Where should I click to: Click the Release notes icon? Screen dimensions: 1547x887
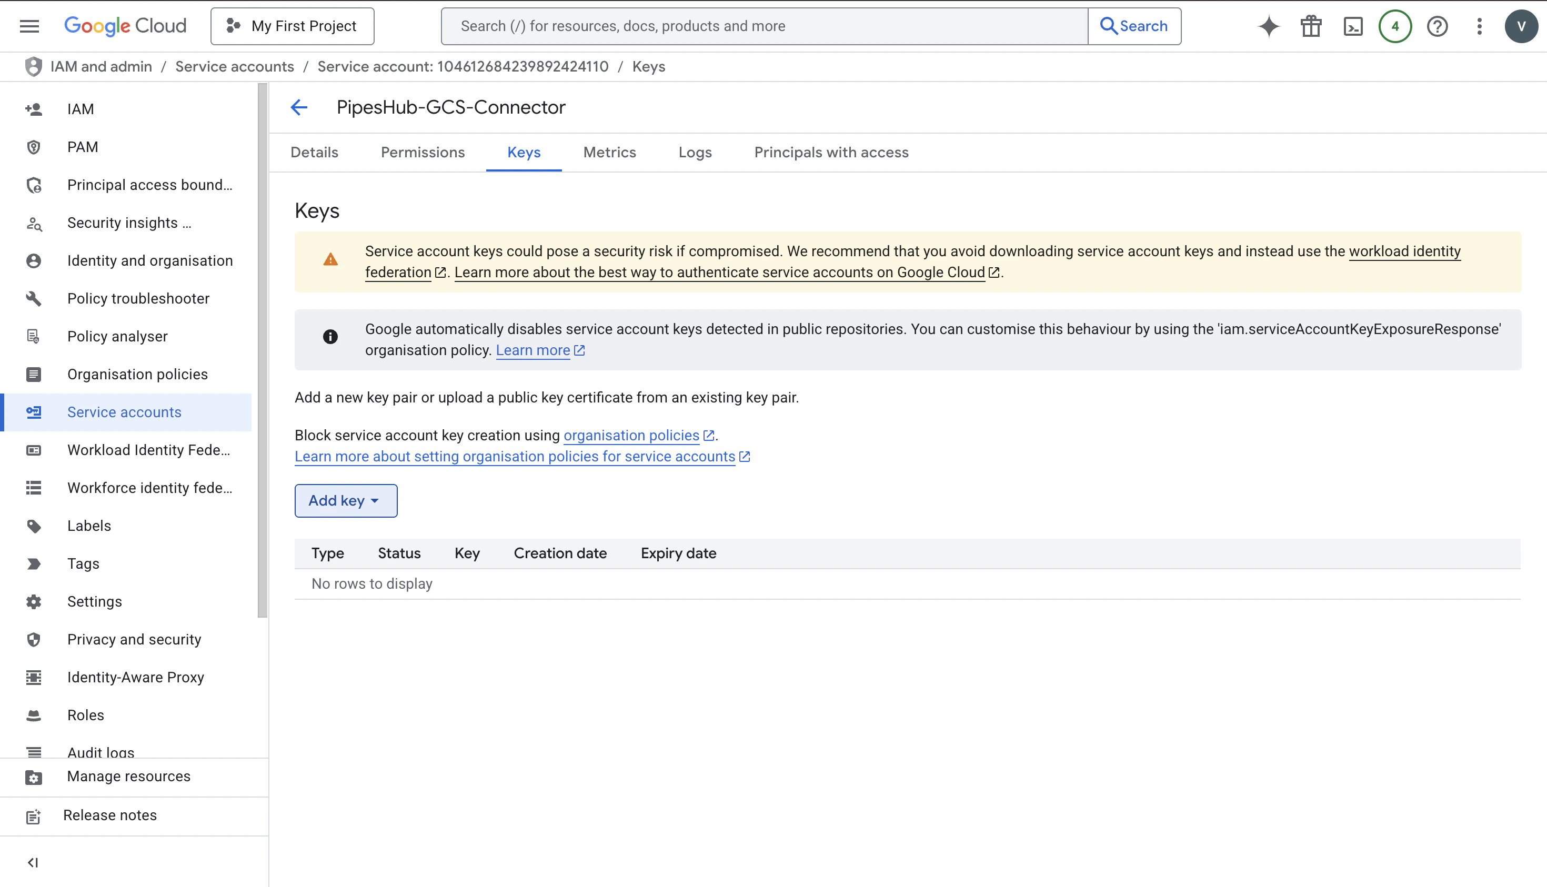tap(34, 816)
